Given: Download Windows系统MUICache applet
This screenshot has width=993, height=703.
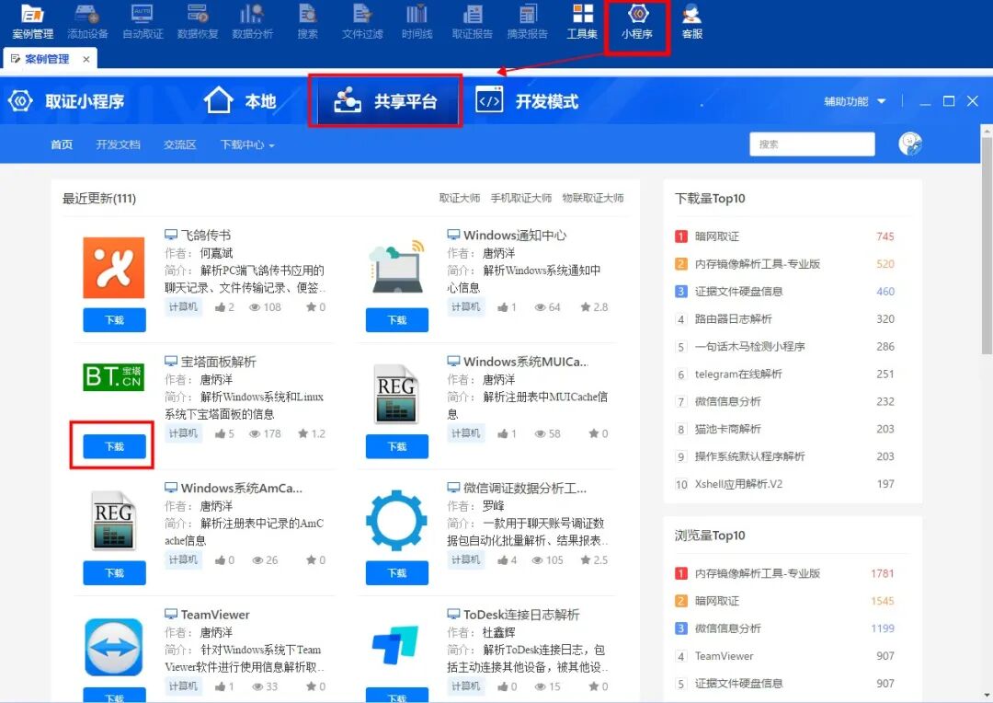Looking at the screenshot, I should [x=397, y=446].
